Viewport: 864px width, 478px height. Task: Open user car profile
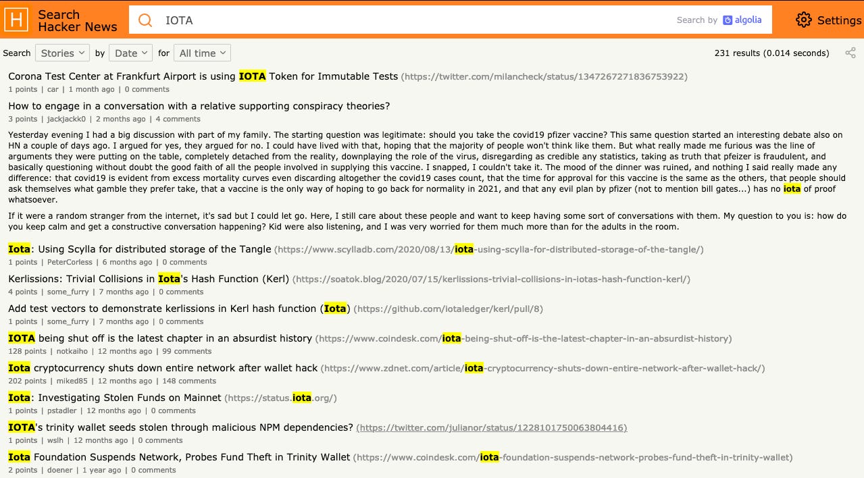click(53, 89)
